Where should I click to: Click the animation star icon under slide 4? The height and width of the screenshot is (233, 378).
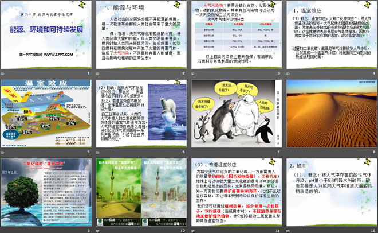[288, 73]
